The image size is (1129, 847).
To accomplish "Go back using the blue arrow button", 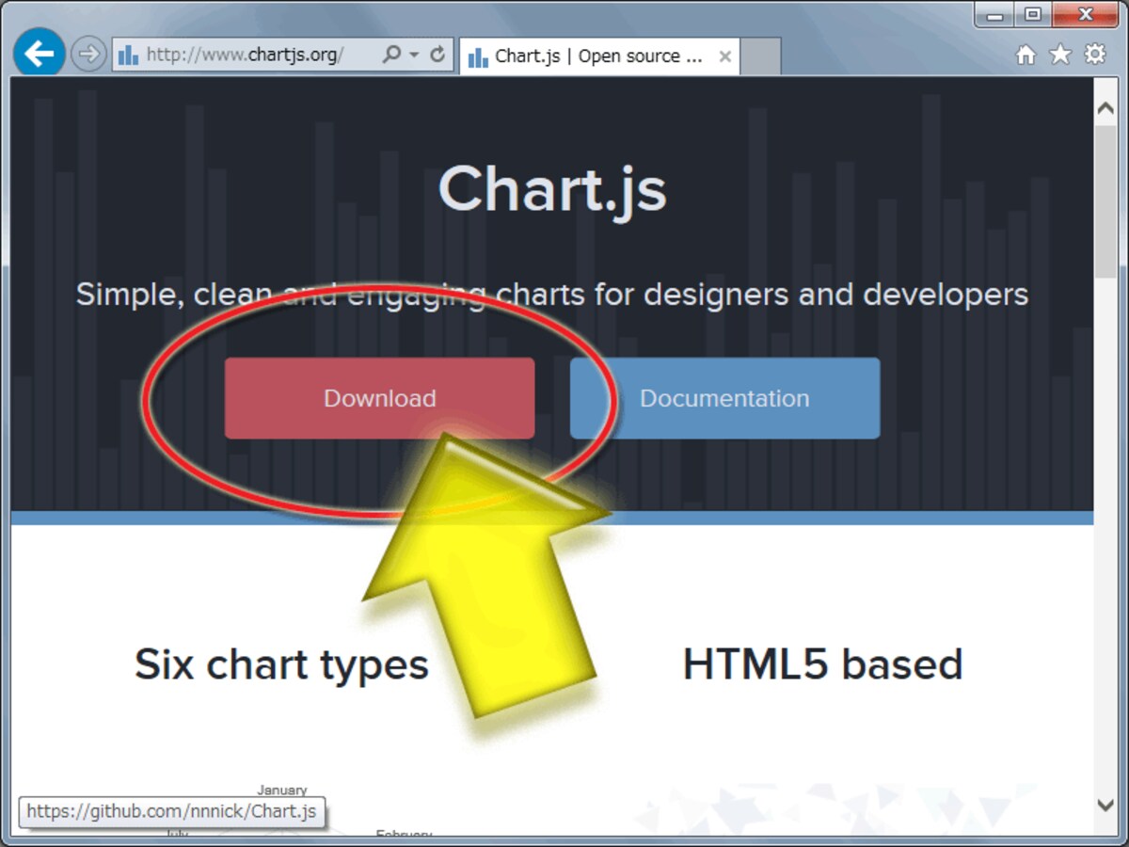I will coord(40,54).
